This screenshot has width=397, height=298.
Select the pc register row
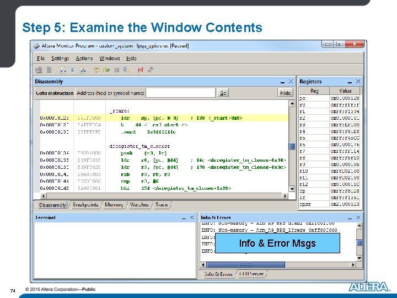click(329, 98)
